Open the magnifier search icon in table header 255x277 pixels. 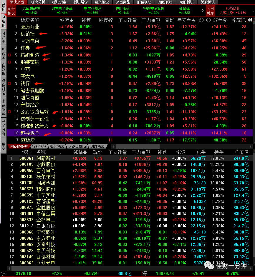[x=244, y=20]
